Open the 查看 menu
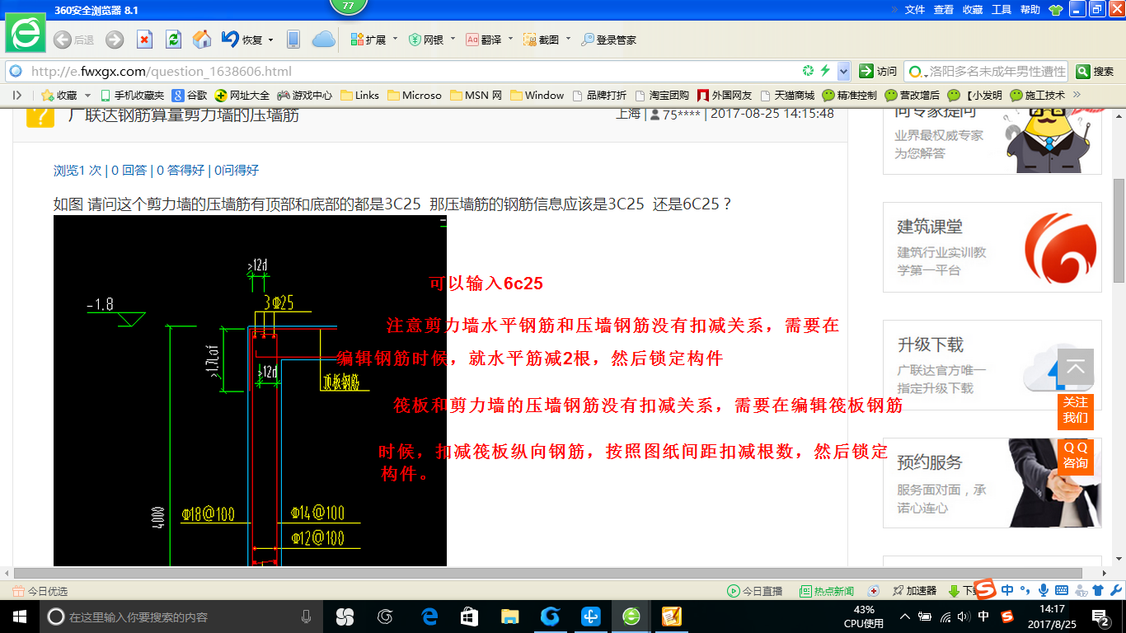This screenshot has width=1126, height=633. 944,10
